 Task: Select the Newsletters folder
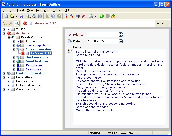pyautogui.click(x=24, y=77)
